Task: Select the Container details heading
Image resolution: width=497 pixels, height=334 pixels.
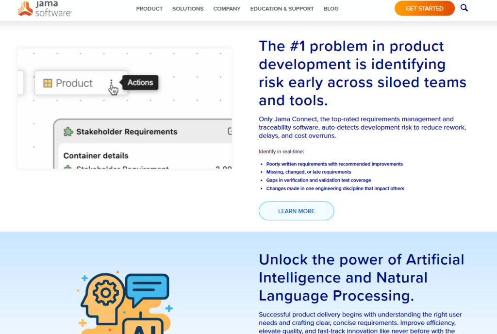Action: point(96,156)
